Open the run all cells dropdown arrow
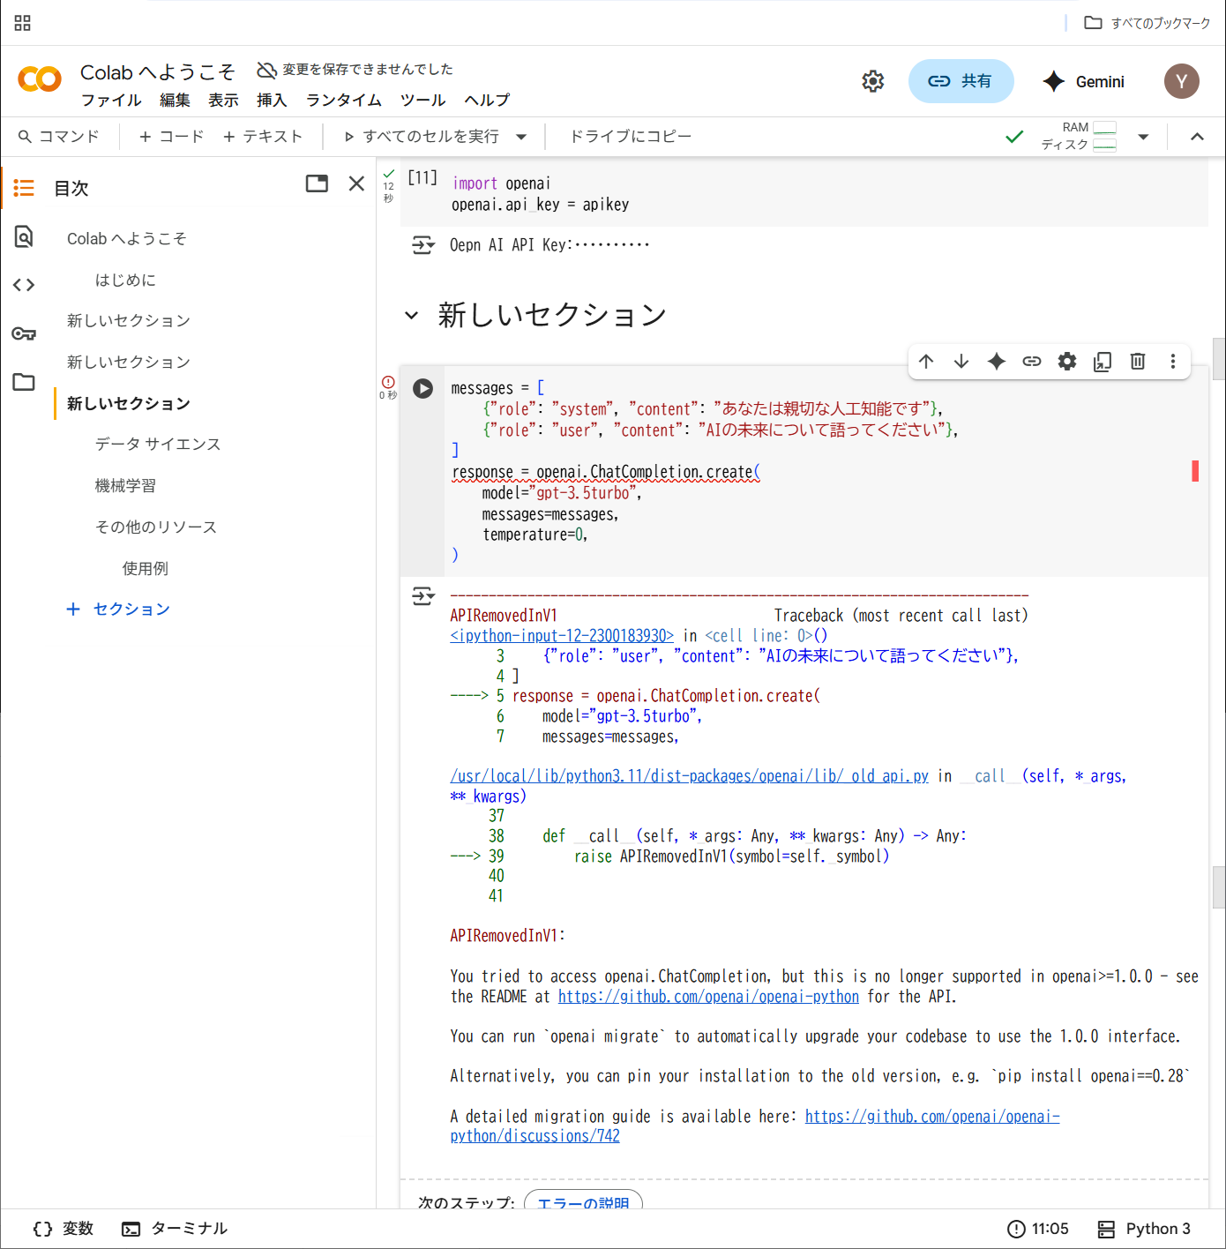 tap(521, 137)
